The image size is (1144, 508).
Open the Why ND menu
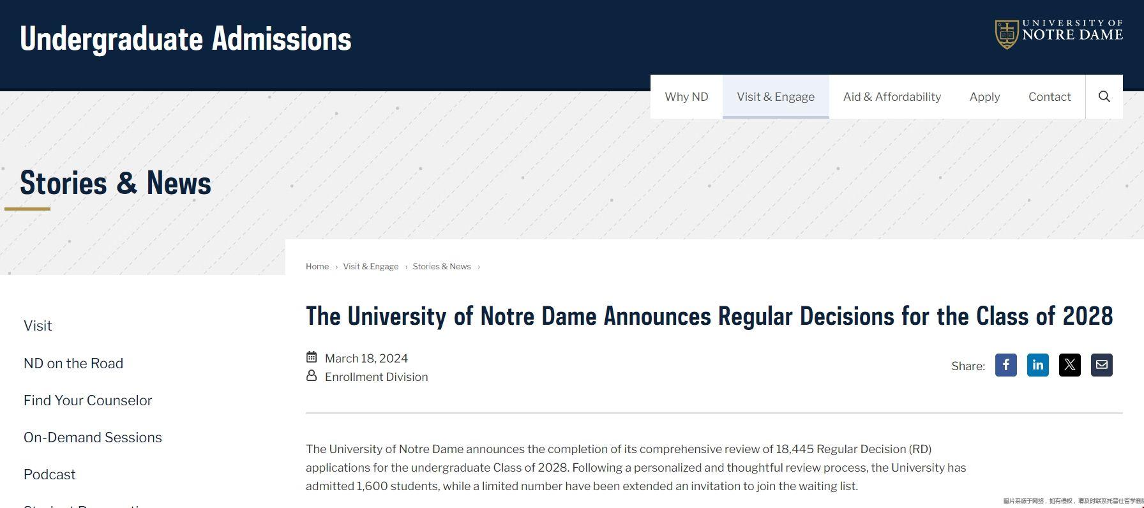click(x=686, y=96)
